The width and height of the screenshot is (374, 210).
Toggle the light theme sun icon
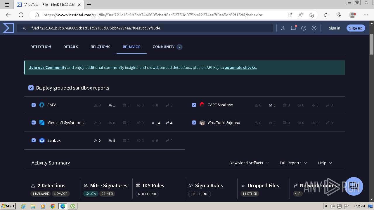(314, 28)
